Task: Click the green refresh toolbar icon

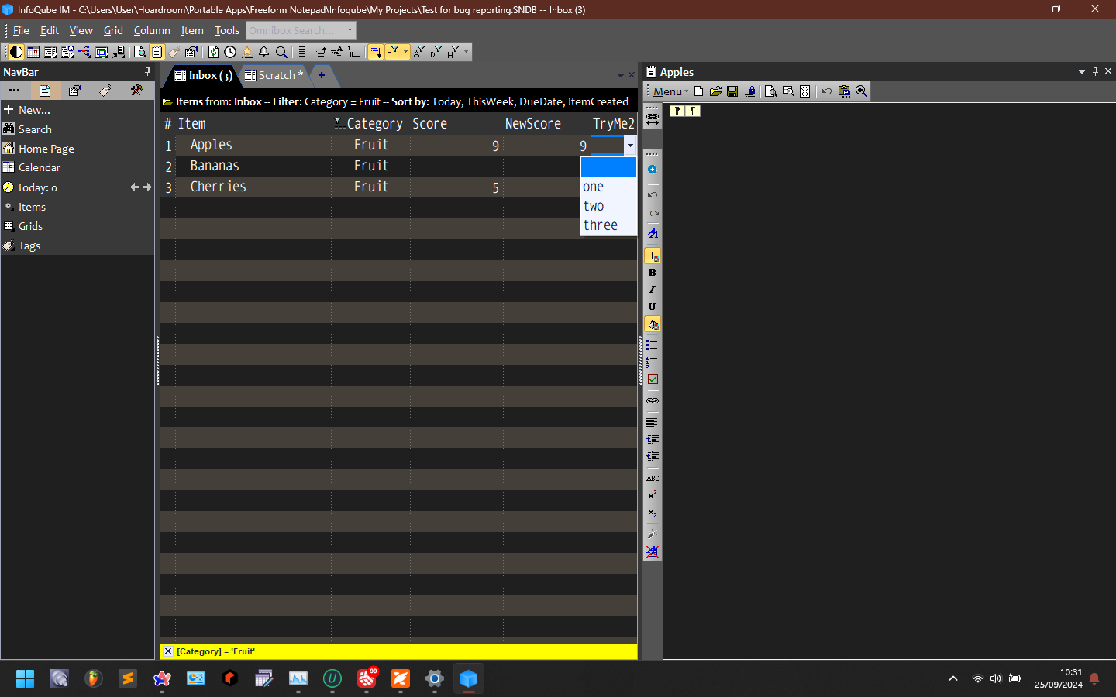Action: tap(213, 52)
